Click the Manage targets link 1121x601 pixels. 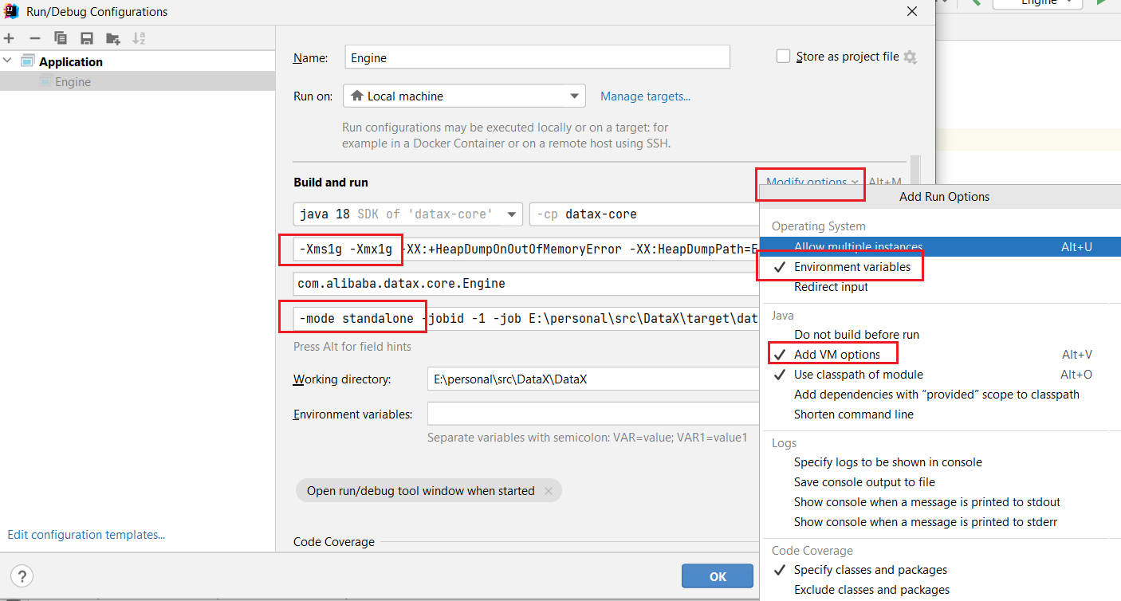(x=645, y=96)
